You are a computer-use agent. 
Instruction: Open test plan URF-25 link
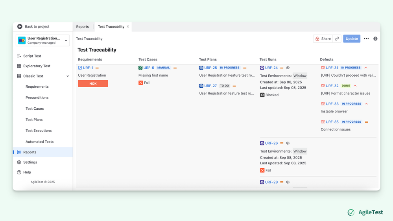point(210,68)
